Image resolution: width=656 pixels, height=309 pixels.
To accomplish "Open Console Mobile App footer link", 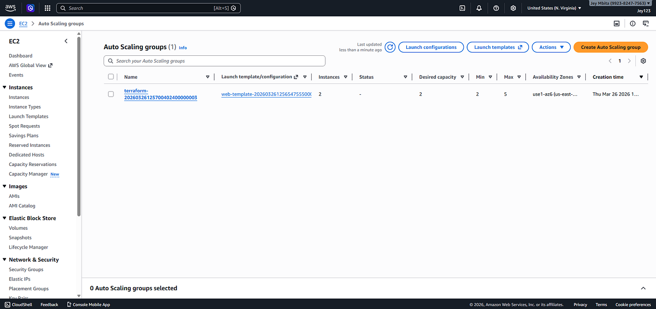I will (88, 304).
